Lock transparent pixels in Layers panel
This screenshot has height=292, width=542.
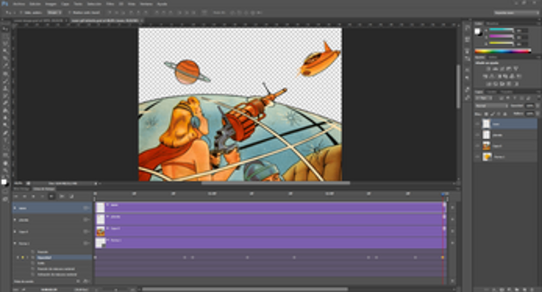(x=486, y=113)
